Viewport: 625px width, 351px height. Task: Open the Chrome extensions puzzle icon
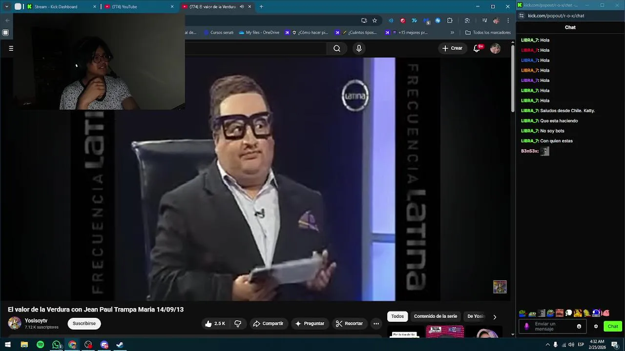pyautogui.click(x=450, y=20)
